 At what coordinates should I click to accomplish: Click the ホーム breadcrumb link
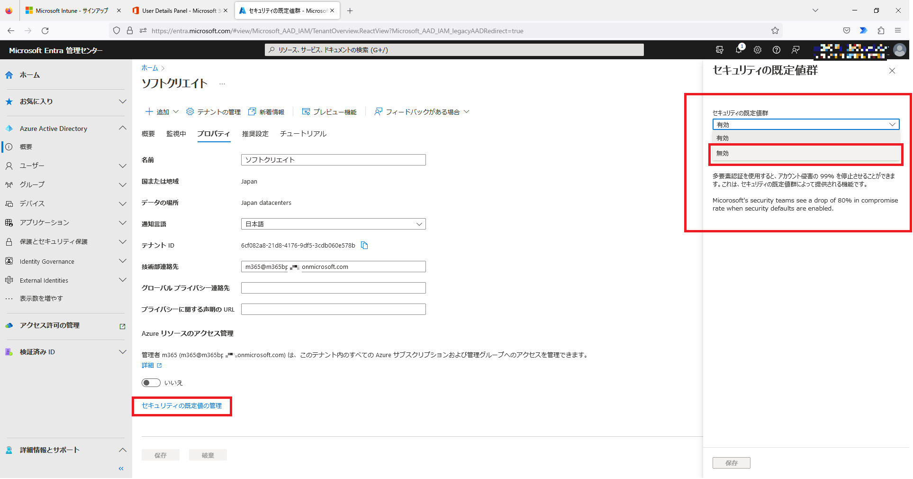coord(150,68)
